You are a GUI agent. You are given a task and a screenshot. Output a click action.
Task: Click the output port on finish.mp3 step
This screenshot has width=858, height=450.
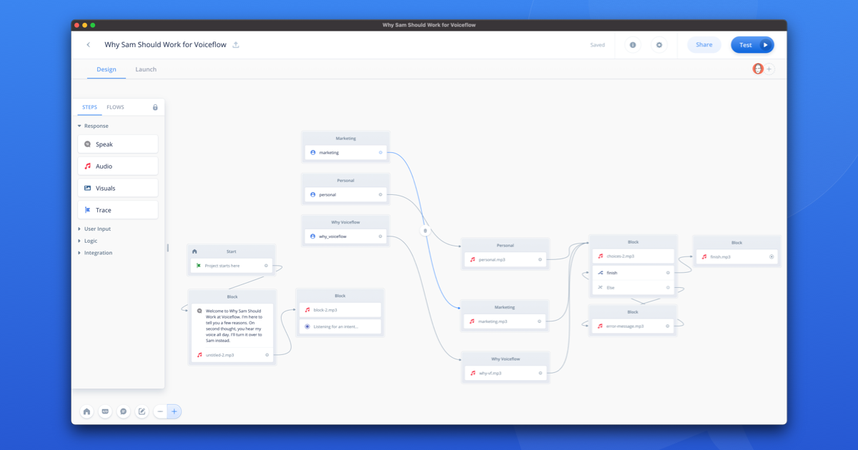click(771, 256)
